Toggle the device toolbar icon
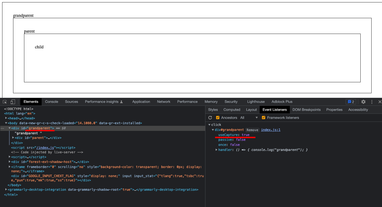The image size is (382, 207). (13, 102)
